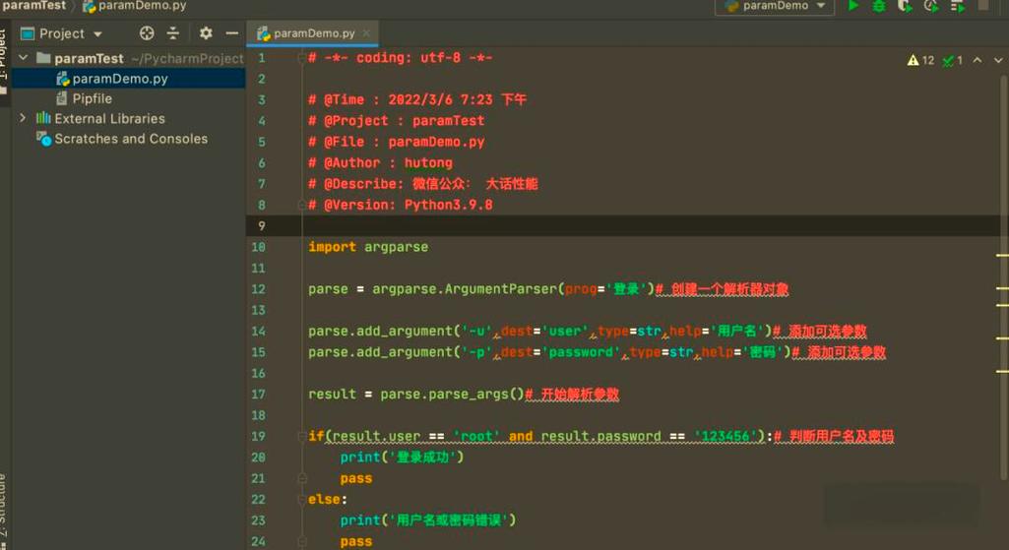Collapse the paramTest project folder

coord(24,58)
